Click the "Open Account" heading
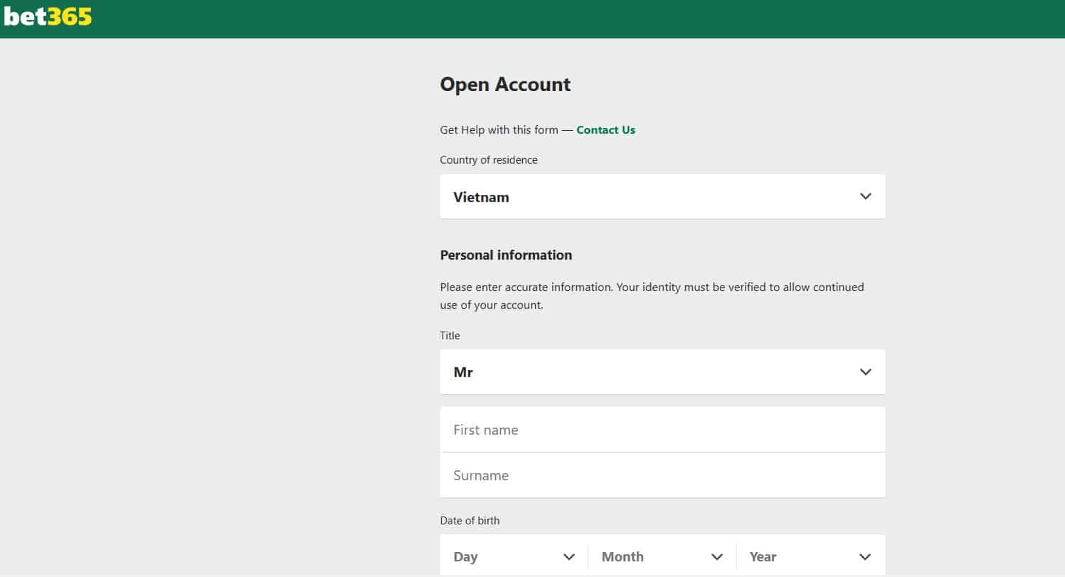Viewport: 1065px width, 577px height. click(x=505, y=84)
